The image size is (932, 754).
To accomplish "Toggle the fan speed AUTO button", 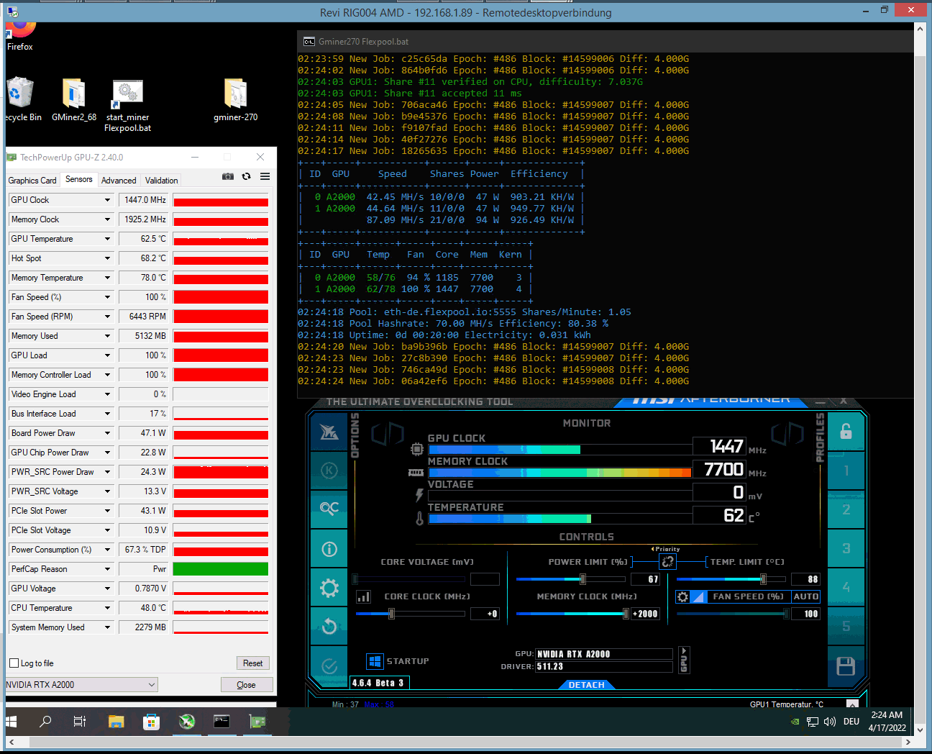I will [806, 596].
